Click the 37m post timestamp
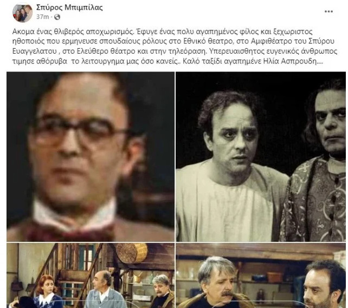This screenshot has width=348, height=308. (42, 17)
